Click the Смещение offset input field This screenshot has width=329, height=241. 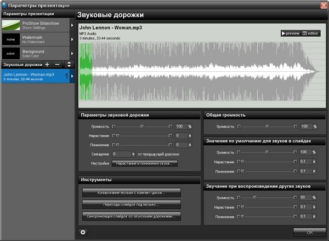tap(123, 154)
